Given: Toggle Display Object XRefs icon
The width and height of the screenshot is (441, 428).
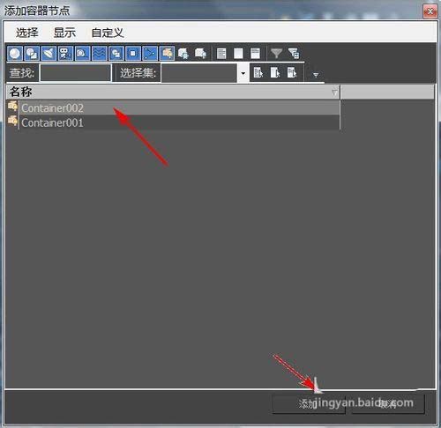Looking at the screenshot, I should click(x=133, y=54).
